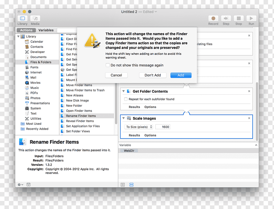
Task: Select the PDFs library category
Action: click(x=34, y=93)
